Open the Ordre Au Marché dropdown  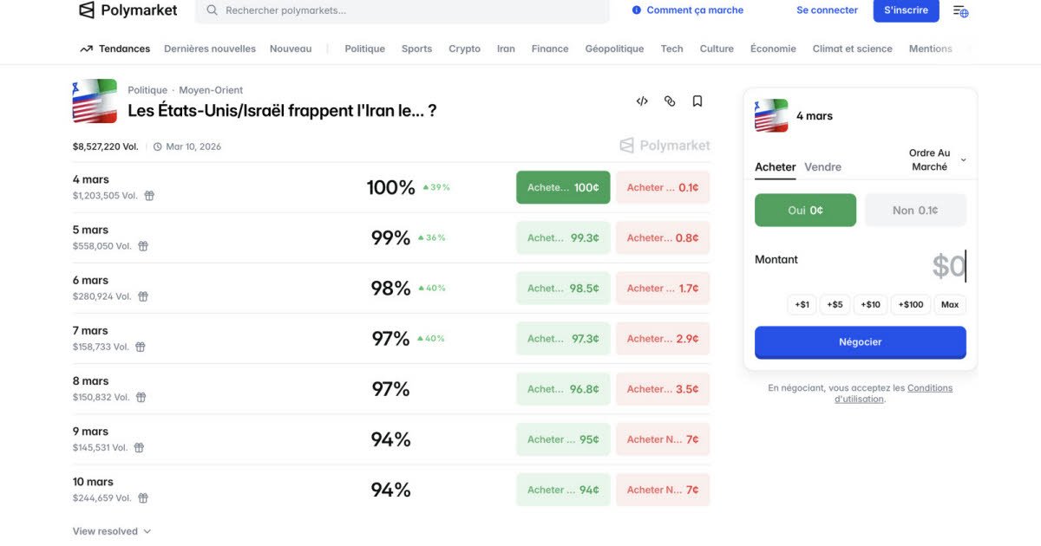point(936,159)
